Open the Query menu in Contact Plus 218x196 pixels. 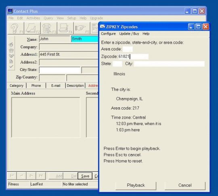(48, 18)
